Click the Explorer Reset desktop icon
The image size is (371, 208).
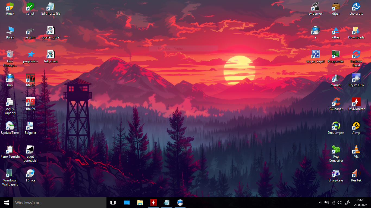(356, 58)
